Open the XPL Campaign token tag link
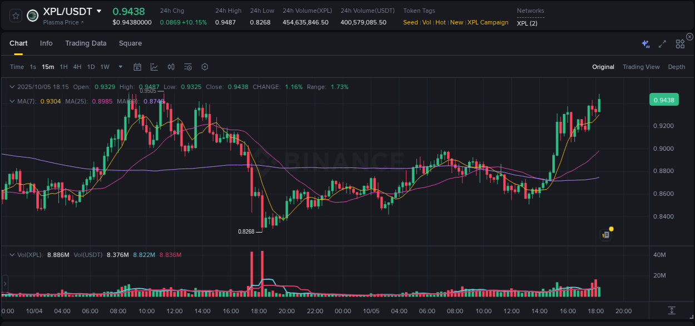This screenshot has height=326, width=695. tap(488, 22)
